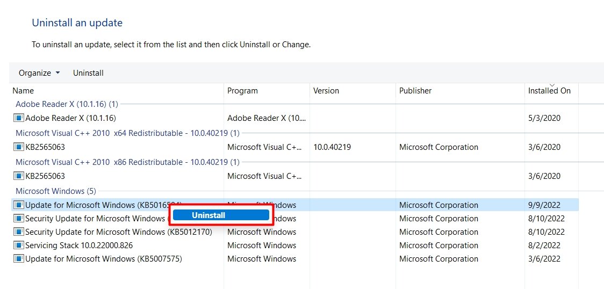
Task: Click the Adobe Reader X (10.1.16) row icon
Action: point(18,118)
